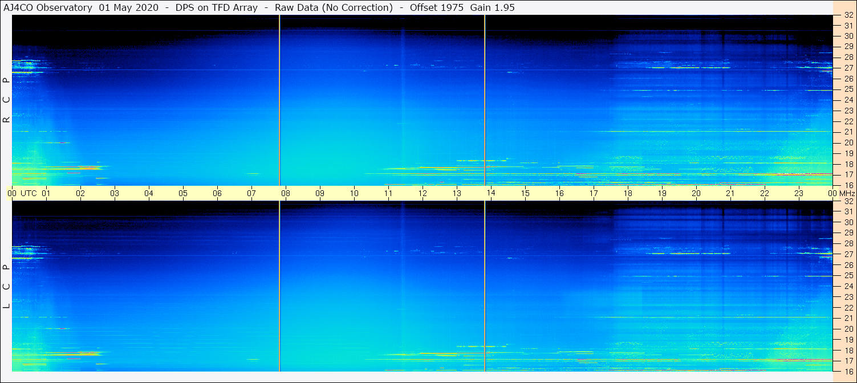Click the vertical "LCP" panel label
The height and width of the screenshot is (383, 857).
[x=6, y=287]
